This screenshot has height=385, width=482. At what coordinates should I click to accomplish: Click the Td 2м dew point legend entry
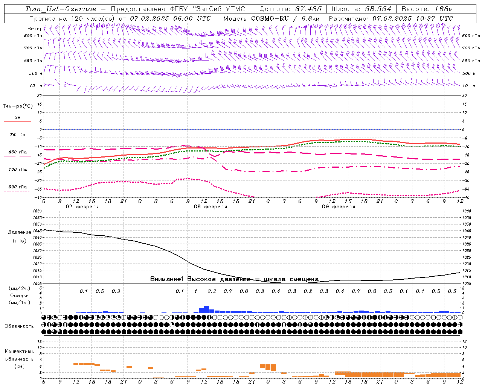pyautogui.click(x=17, y=135)
